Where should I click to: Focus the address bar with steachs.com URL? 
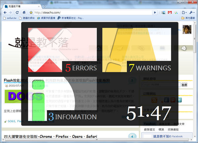tap(93, 13)
